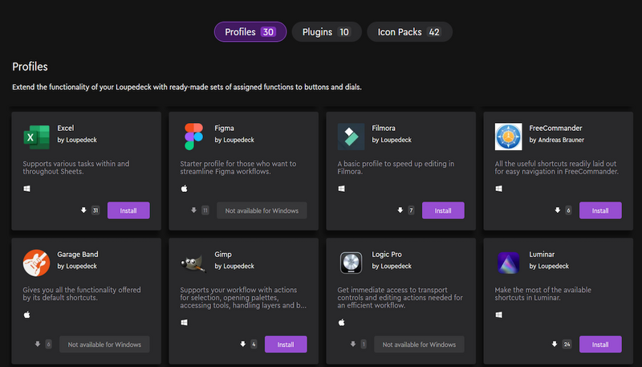Click the Filmora profile icon

(x=351, y=137)
